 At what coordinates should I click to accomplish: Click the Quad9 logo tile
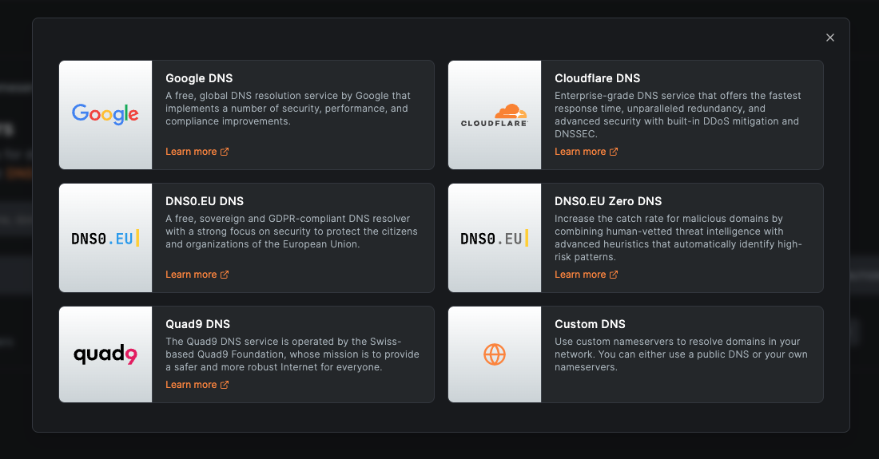click(105, 354)
